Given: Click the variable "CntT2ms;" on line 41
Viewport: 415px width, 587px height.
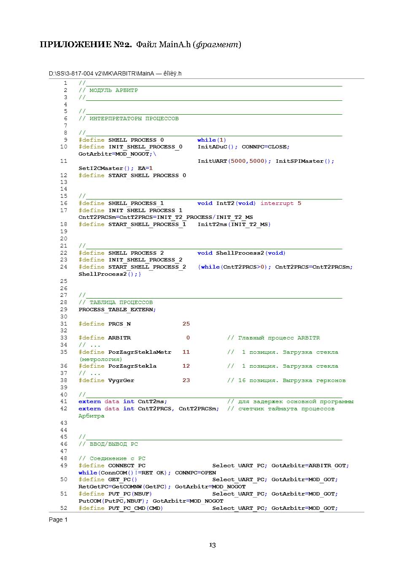Looking at the screenshot, I should 152,401.
